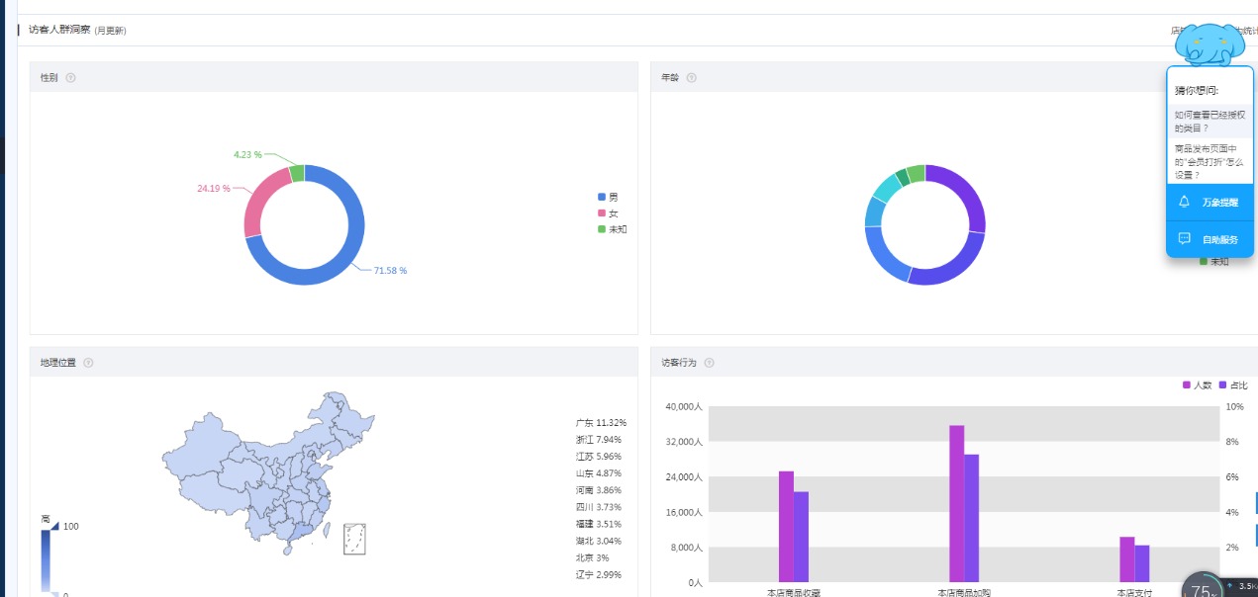1258x597 pixels.
Task: Select 湖北 3.04% in region list
Action: click(599, 541)
